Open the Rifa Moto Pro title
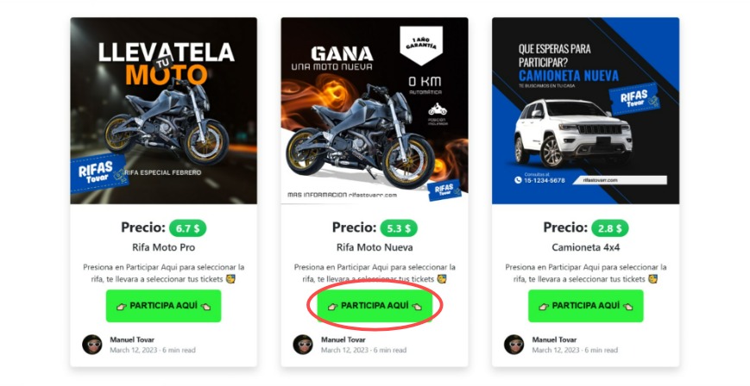 [x=164, y=247]
